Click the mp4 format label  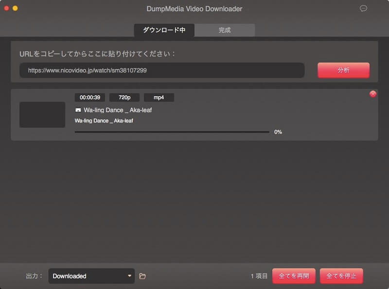tap(159, 98)
